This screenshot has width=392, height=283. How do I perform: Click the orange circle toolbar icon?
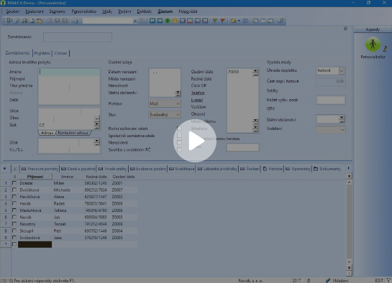coord(175,21)
